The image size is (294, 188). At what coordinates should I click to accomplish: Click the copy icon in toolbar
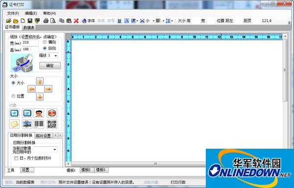[x=62, y=21]
